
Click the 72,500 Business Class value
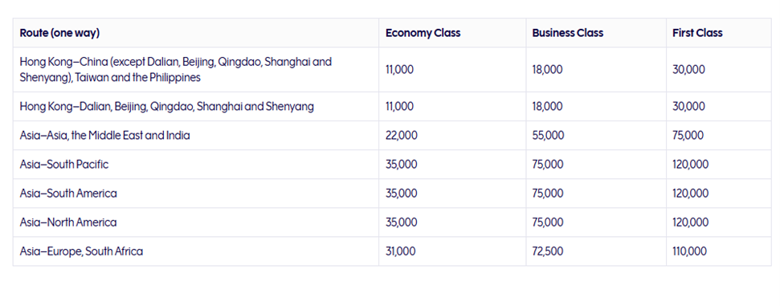click(x=548, y=251)
